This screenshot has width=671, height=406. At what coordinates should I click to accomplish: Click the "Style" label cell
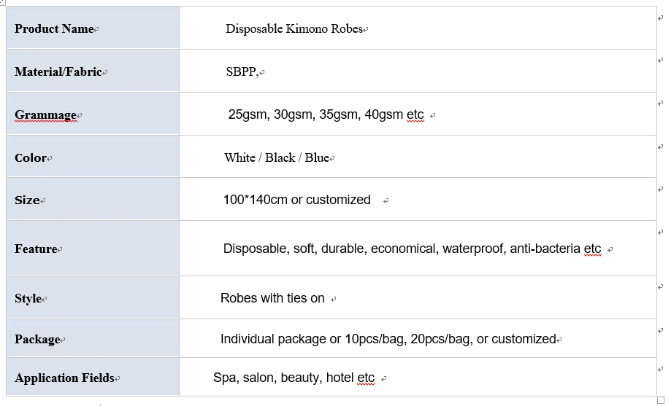click(28, 299)
